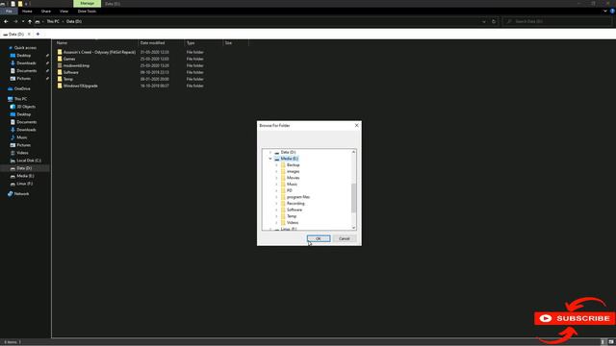The height and width of the screenshot is (346, 616).
Task: Expand the Software folder in dialog tree
Action: (x=276, y=210)
